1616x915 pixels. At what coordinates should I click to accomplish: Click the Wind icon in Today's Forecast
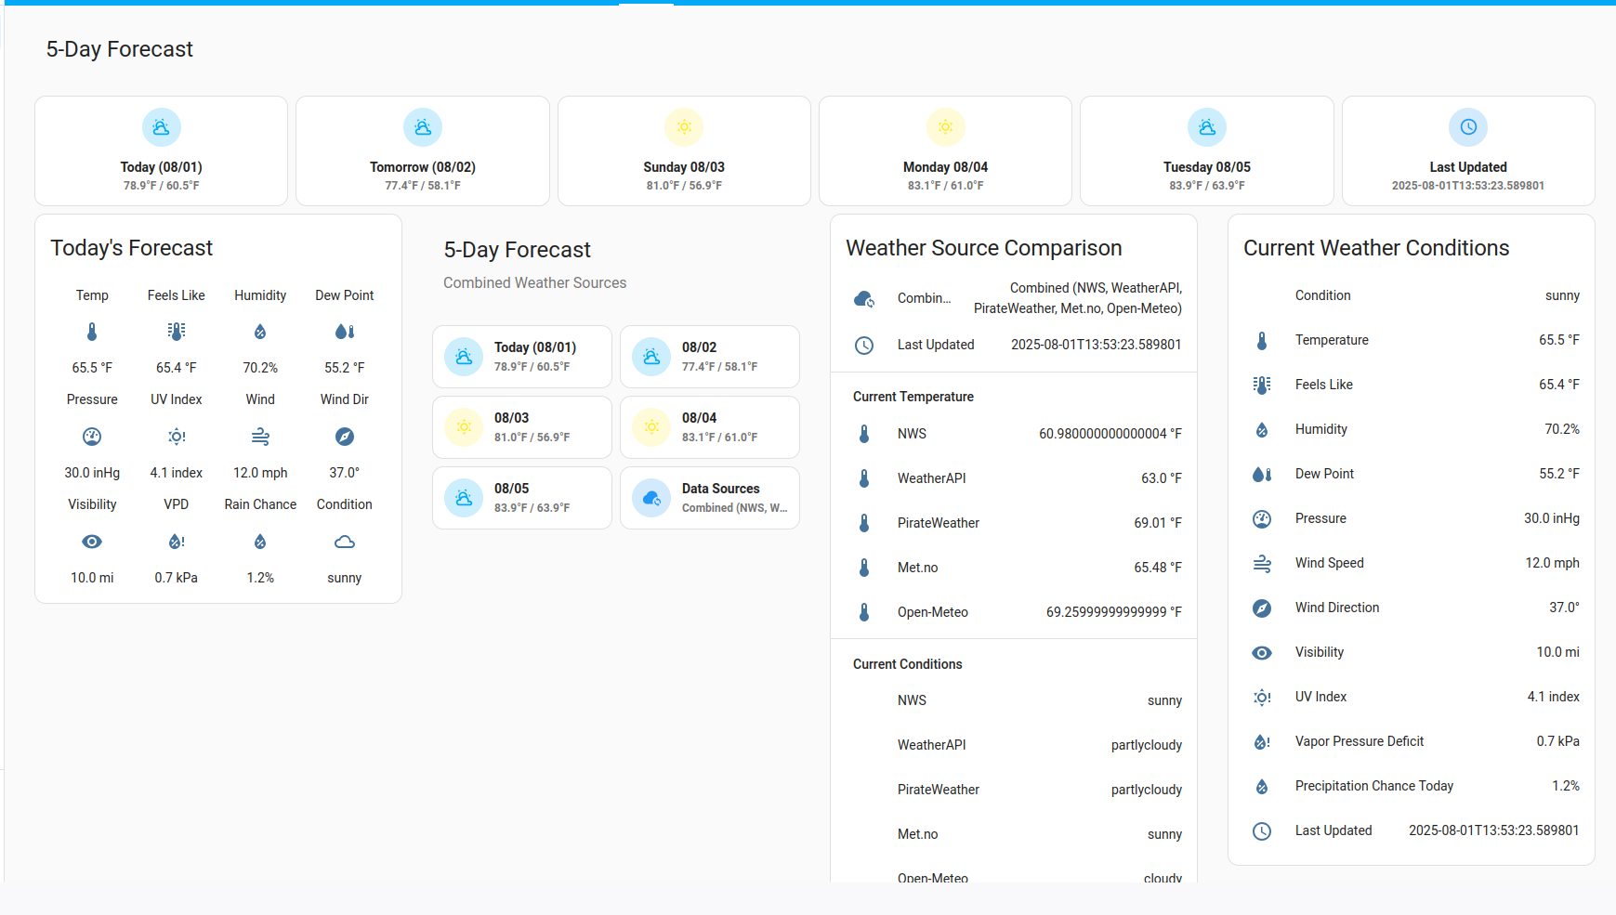(x=260, y=437)
